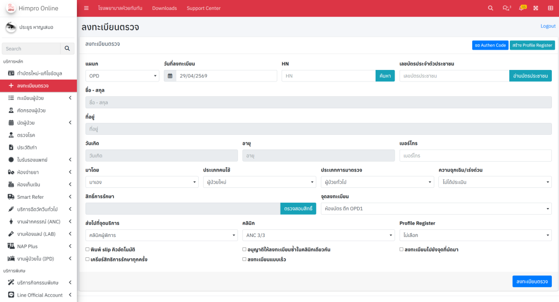Open the คลินิก ANC 3/3 dropdown
This screenshot has height=302, width=559.
point(318,235)
